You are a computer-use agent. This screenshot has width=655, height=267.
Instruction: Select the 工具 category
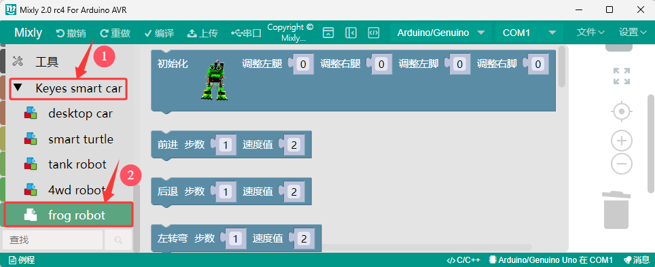click(x=47, y=63)
